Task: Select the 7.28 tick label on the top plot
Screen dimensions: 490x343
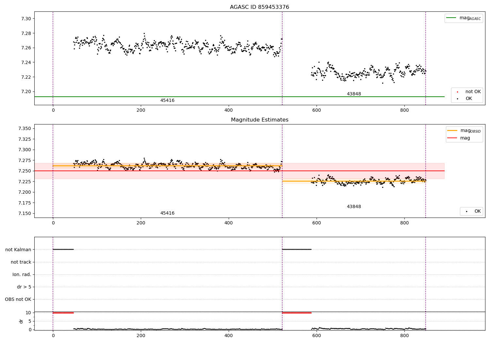Action: point(26,33)
